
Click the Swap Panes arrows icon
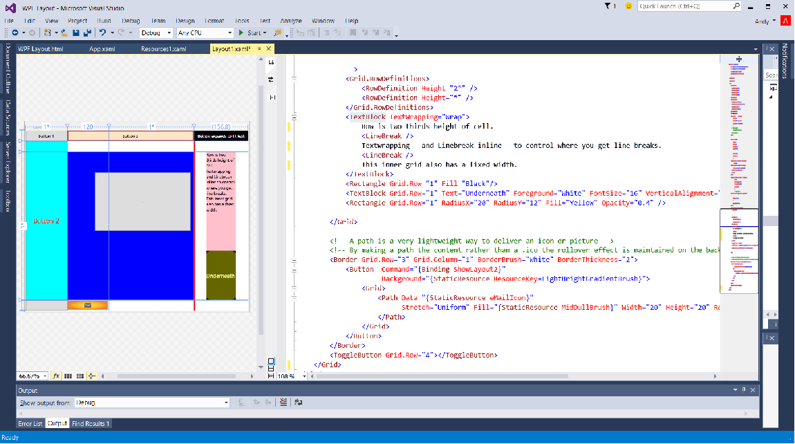point(270,80)
